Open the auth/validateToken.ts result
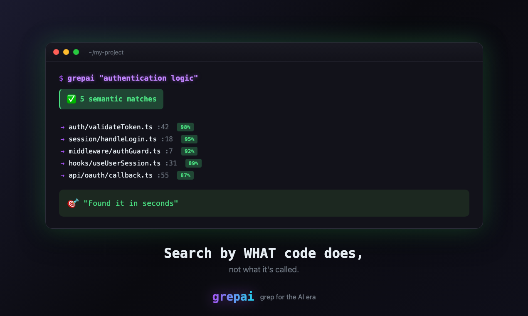 point(111,127)
